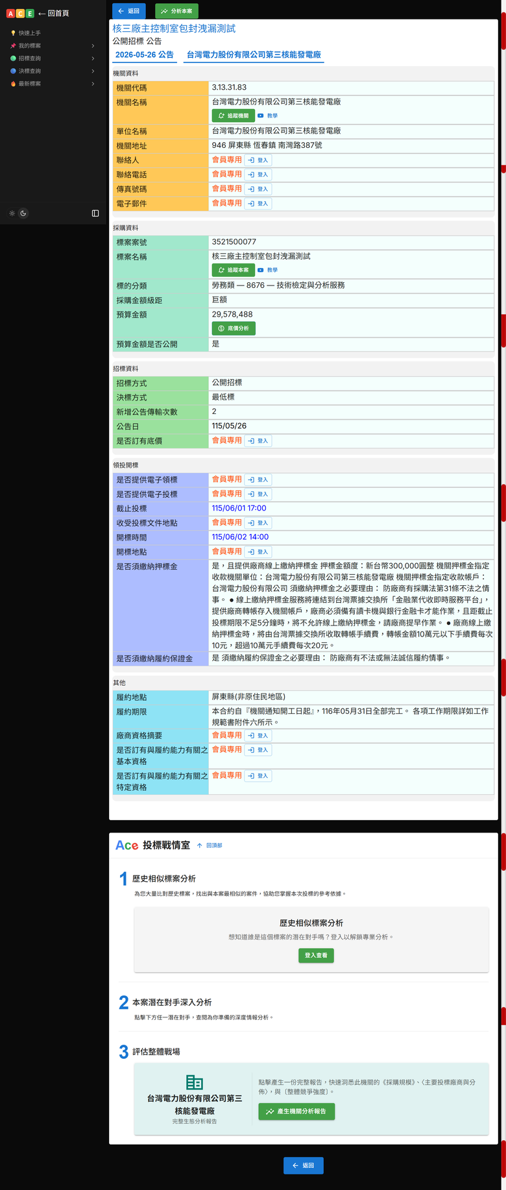Click 追蹤機關 button under 機關名稱

[x=234, y=115]
